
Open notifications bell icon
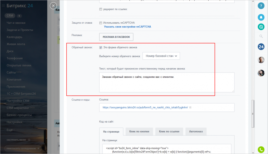tap(261, 17)
